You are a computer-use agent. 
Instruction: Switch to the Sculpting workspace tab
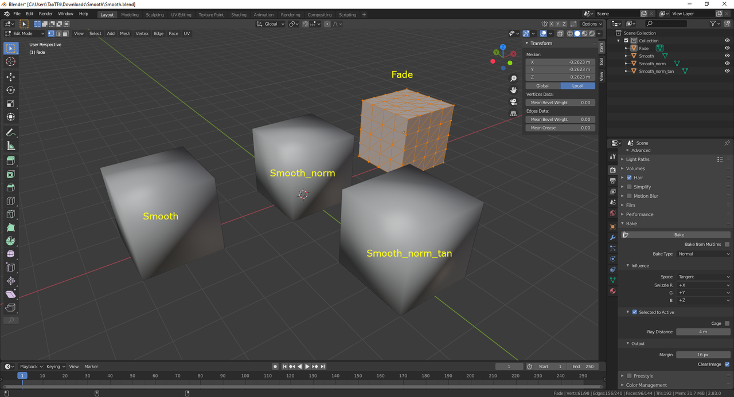point(155,14)
